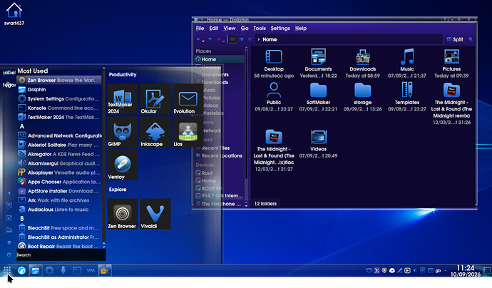This screenshot has width=492, height=288.
Task: Click the swarf437 home desktop icon
Action: (x=14, y=14)
